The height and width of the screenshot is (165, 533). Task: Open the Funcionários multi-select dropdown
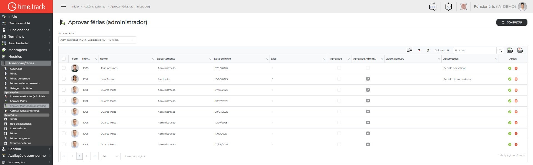click(97, 40)
